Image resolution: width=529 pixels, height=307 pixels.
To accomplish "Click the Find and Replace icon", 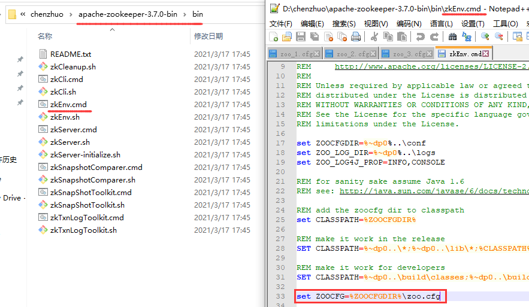I will 466,38.
